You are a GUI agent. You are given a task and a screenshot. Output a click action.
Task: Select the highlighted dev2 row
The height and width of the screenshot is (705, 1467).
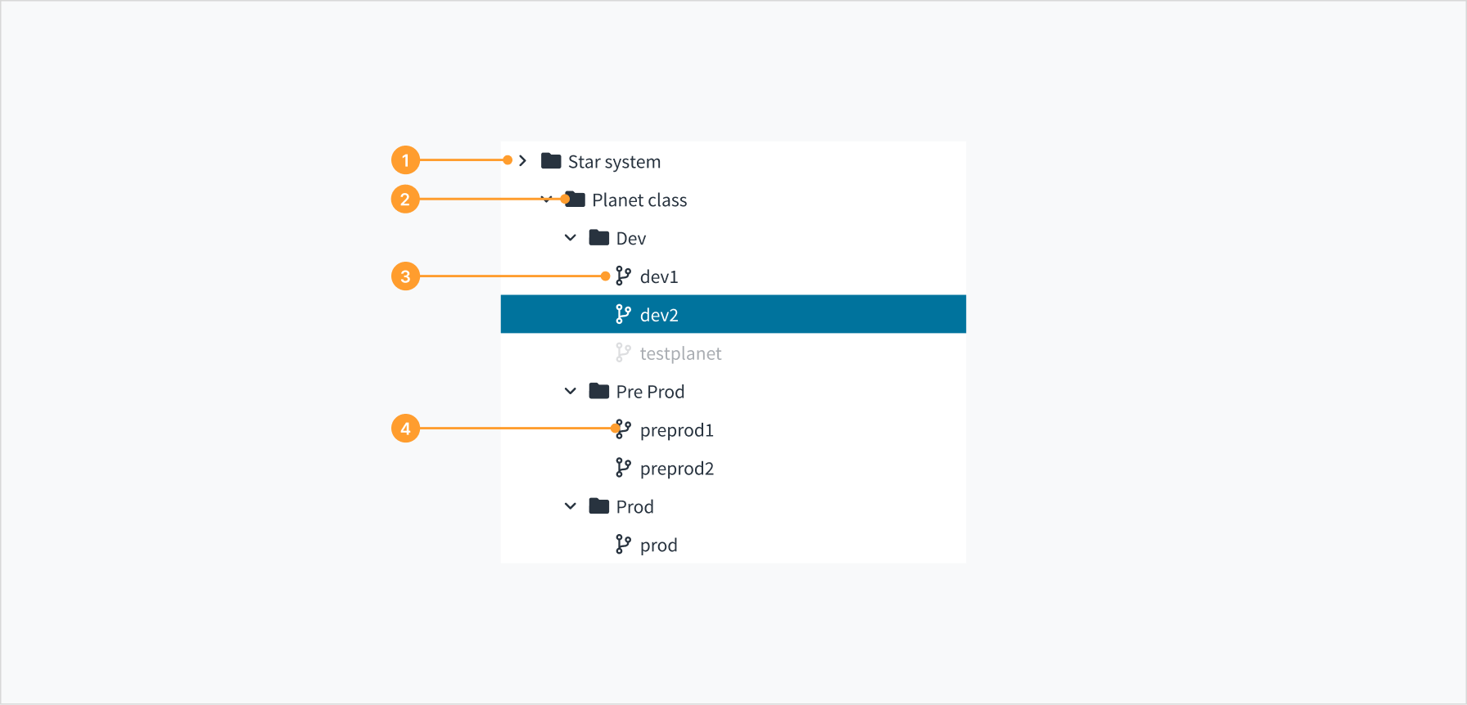733,314
